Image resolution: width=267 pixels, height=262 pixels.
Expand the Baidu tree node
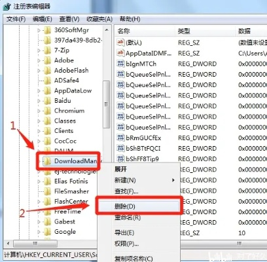(x=39, y=101)
